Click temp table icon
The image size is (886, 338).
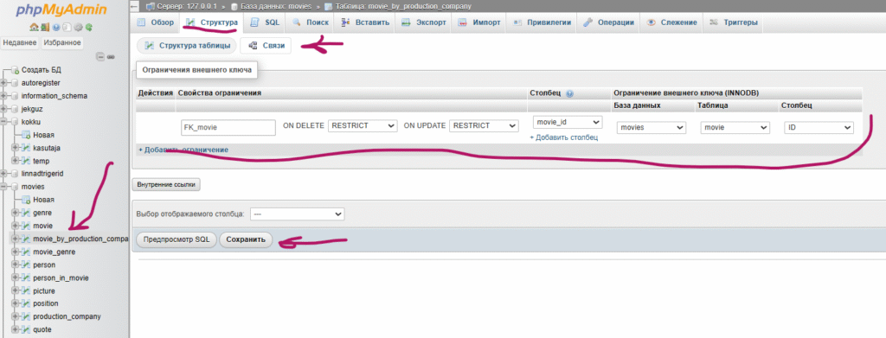pyautogui.click(x=26, y=161)
